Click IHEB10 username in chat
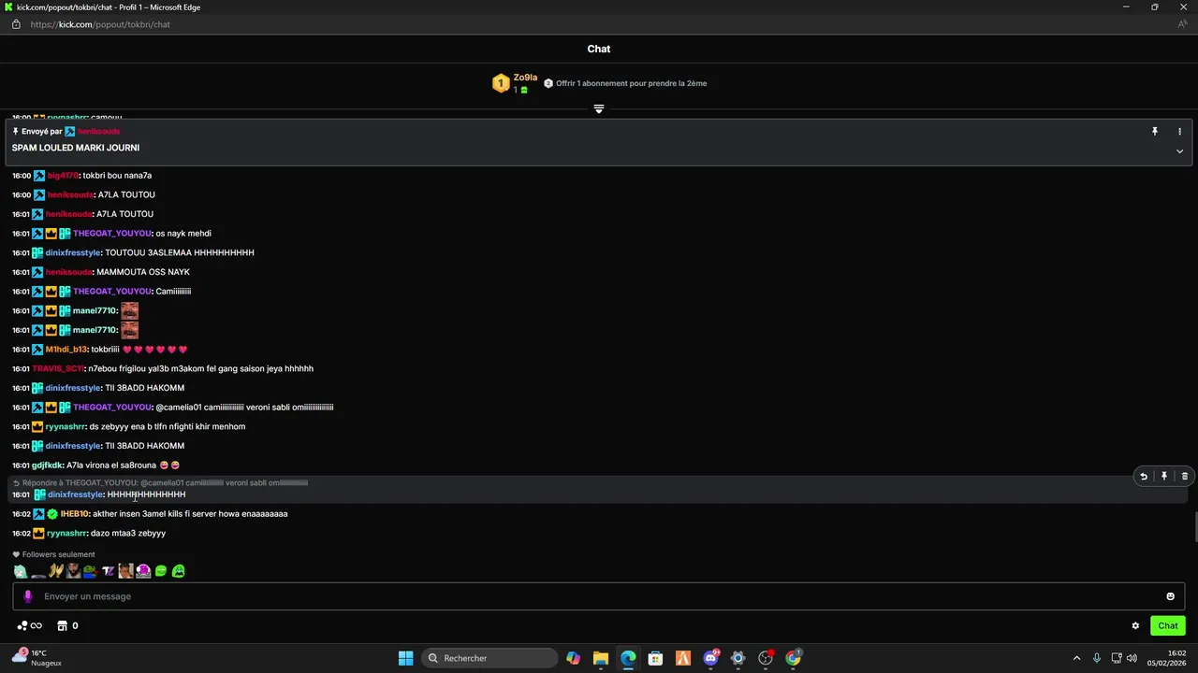 click(x=75, y=514)
